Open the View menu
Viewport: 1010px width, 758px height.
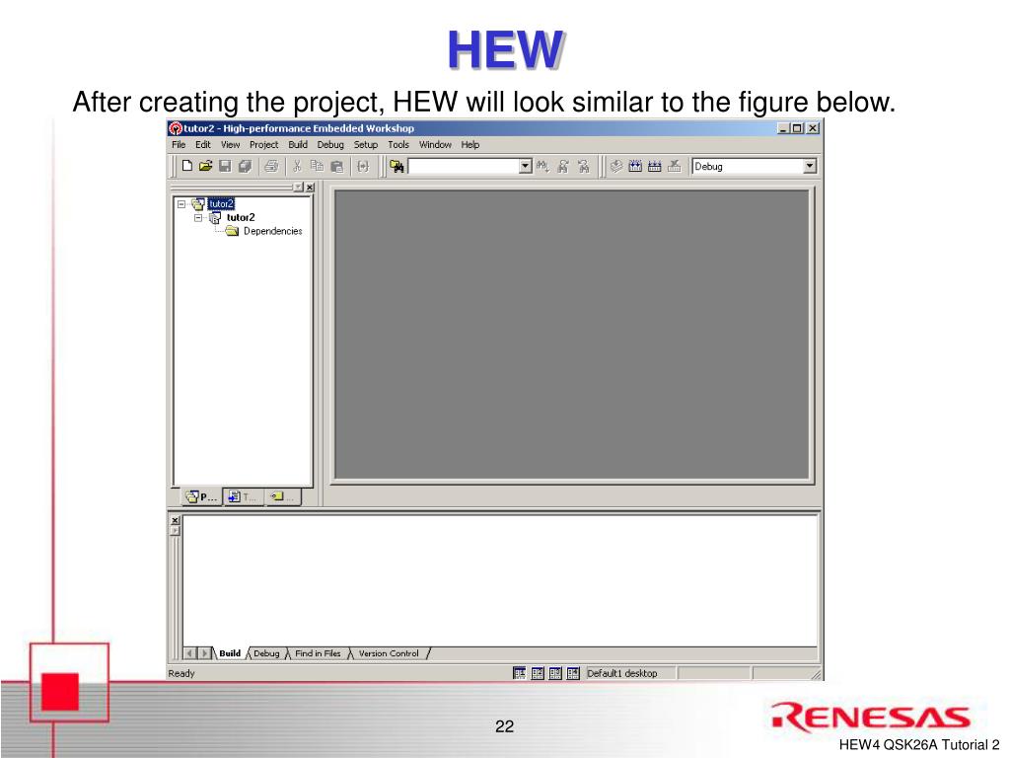[230, 145]
